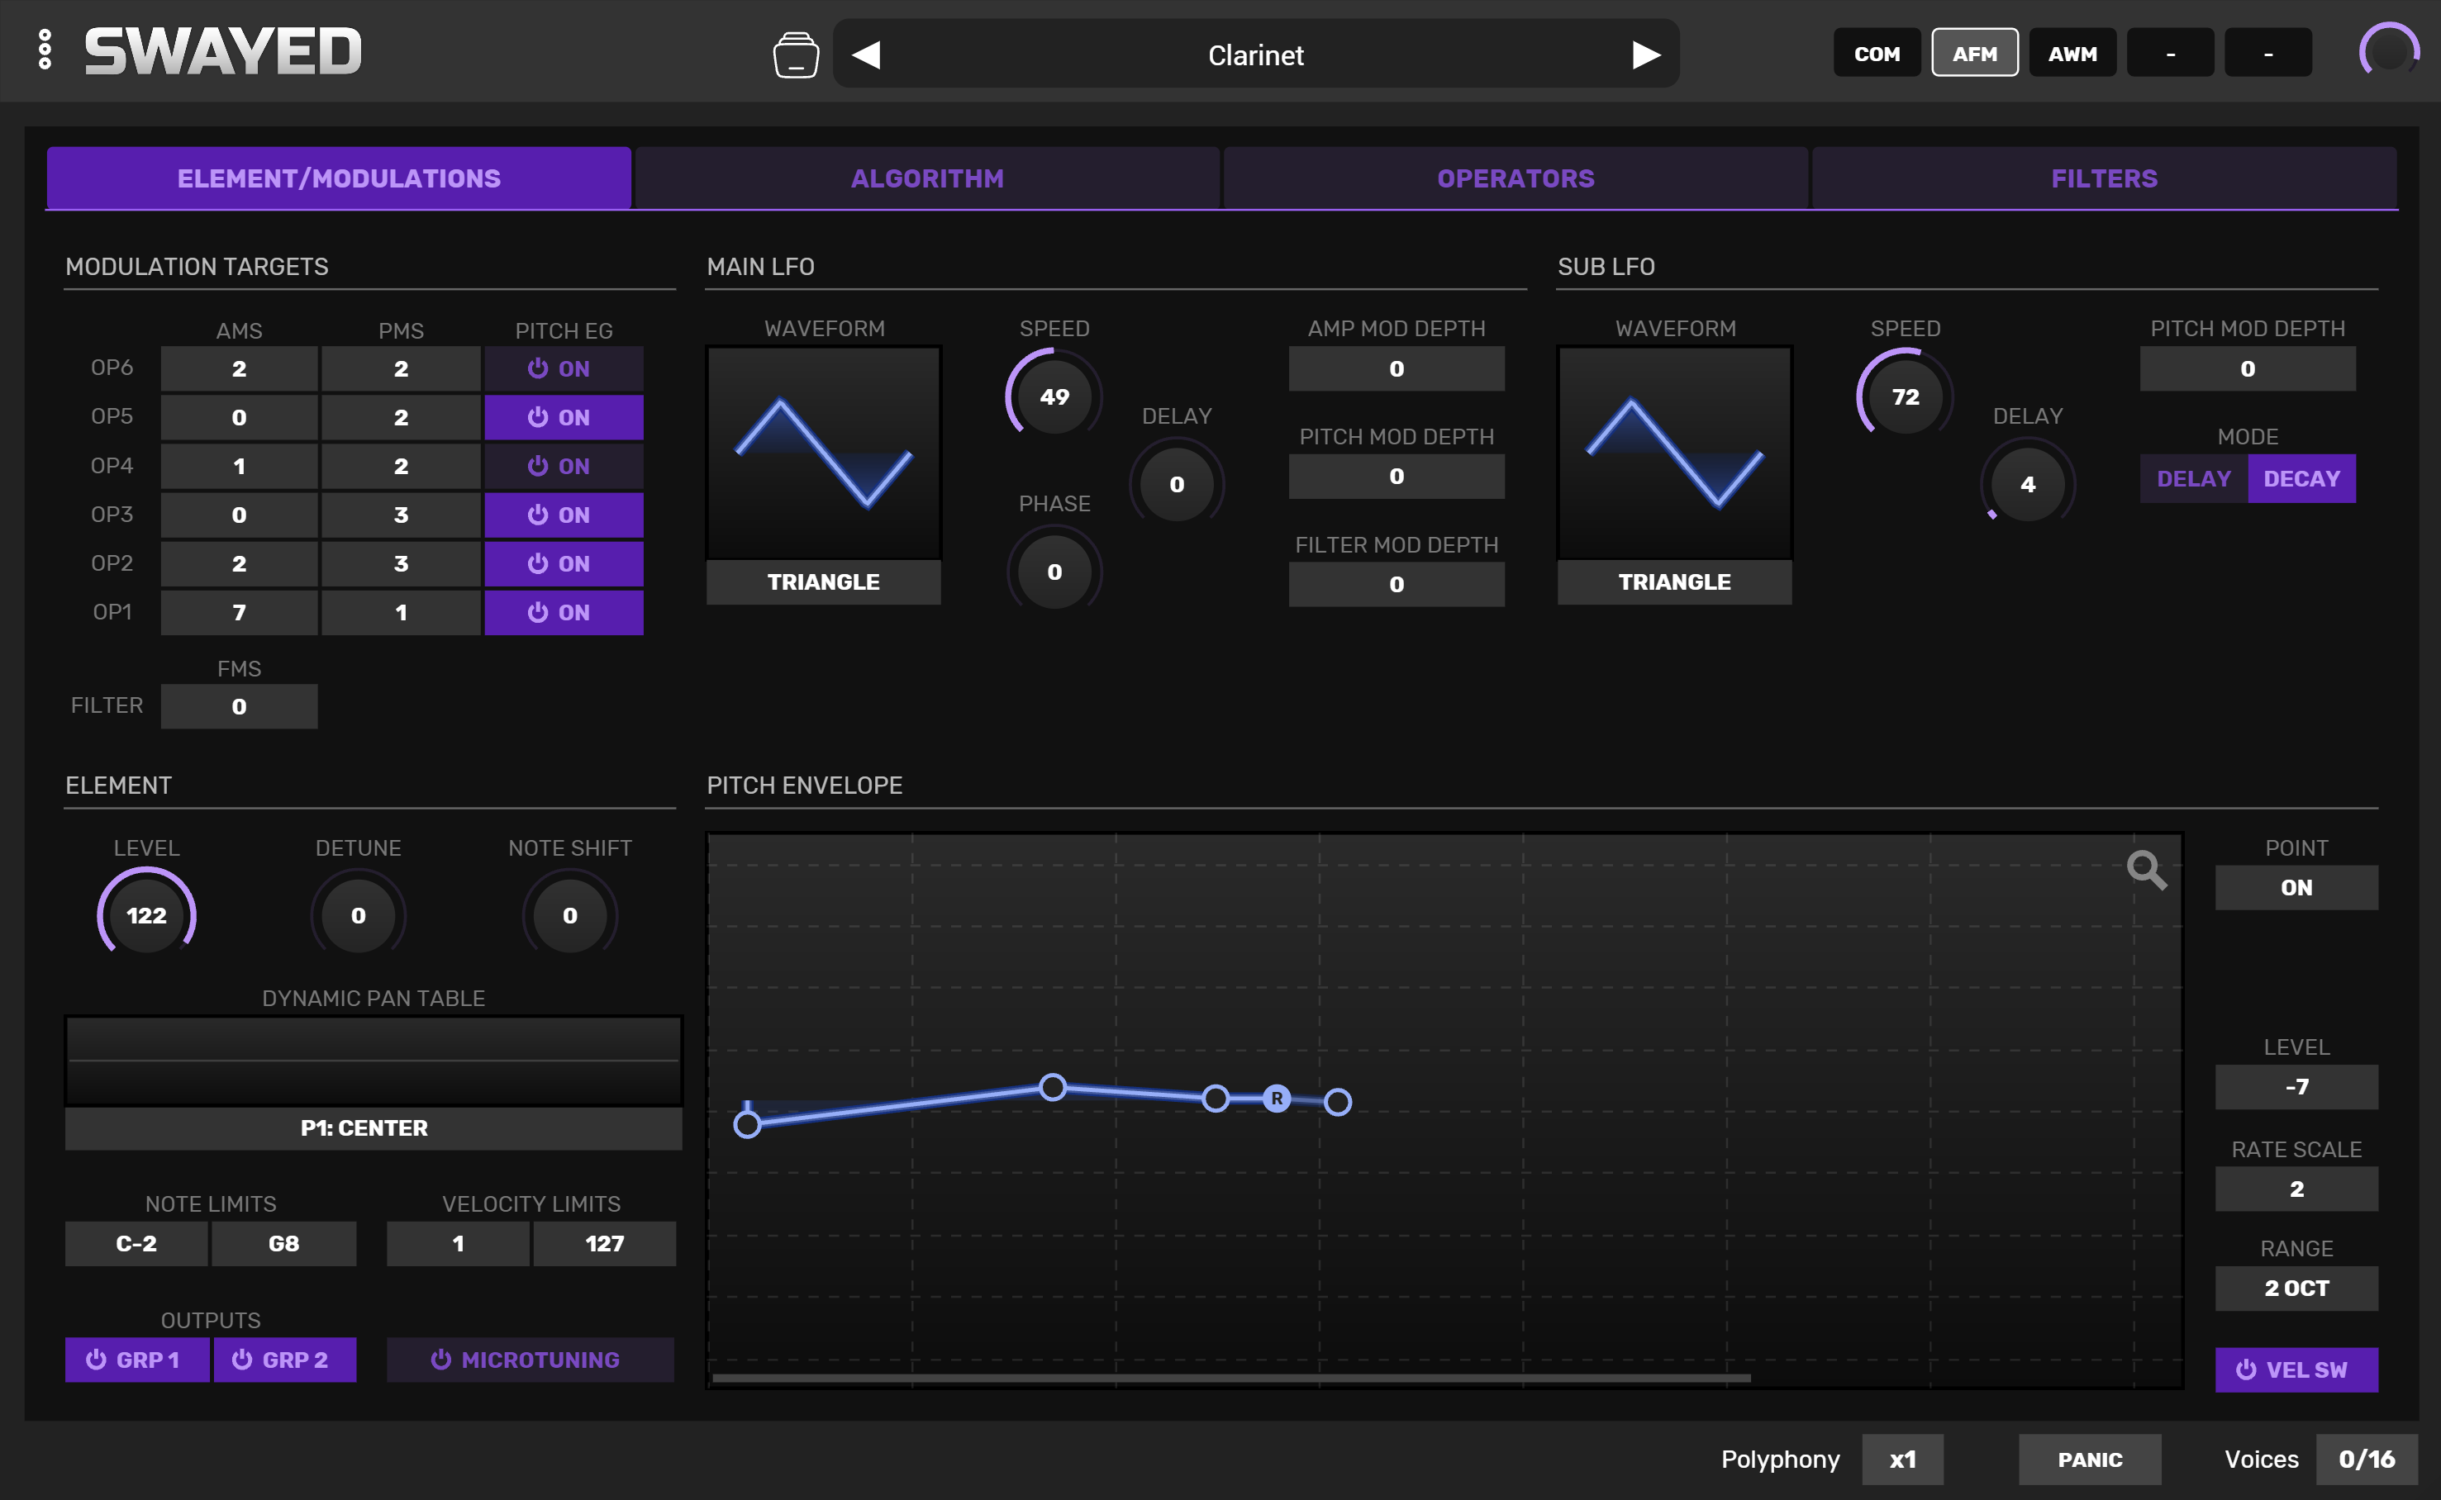Open the 2 OCT range selector
Screen dimensions: 2441x1500
point(2295,1288)
